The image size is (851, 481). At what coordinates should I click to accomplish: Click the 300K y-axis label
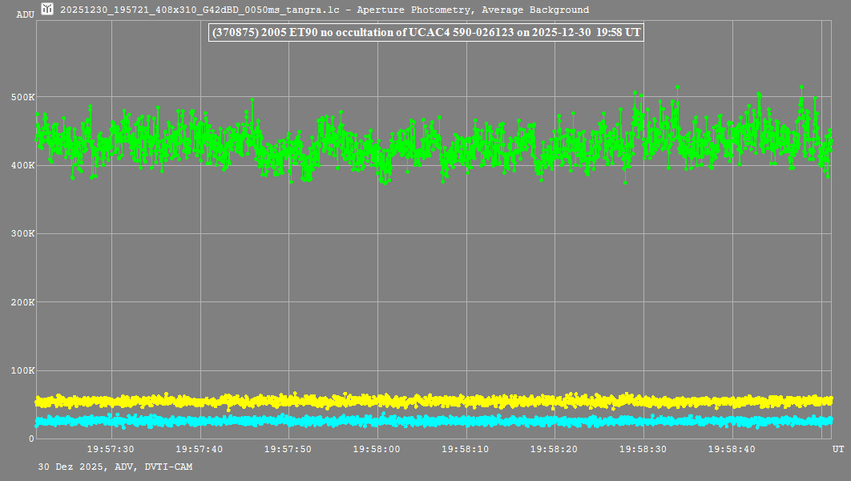point(21,234)
